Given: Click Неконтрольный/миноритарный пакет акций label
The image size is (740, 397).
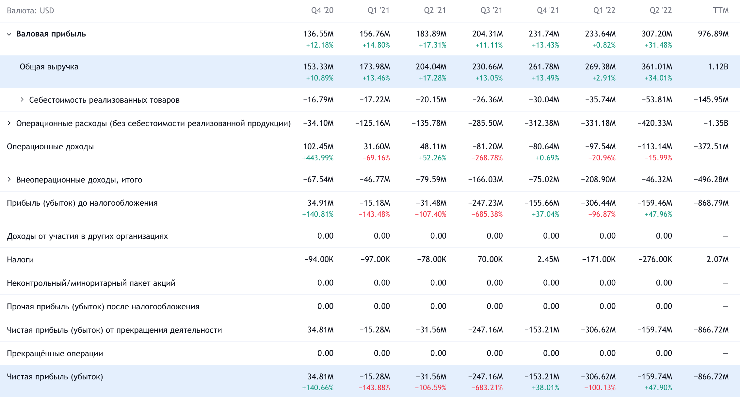Looking at the screenshot, I should 91,283.
